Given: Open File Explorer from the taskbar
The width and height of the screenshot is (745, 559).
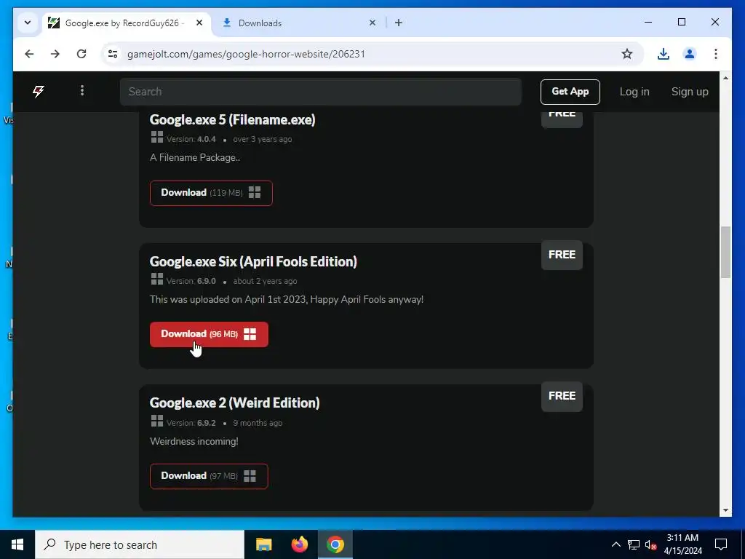Looking at the screenshot, I should coord(263,544).
